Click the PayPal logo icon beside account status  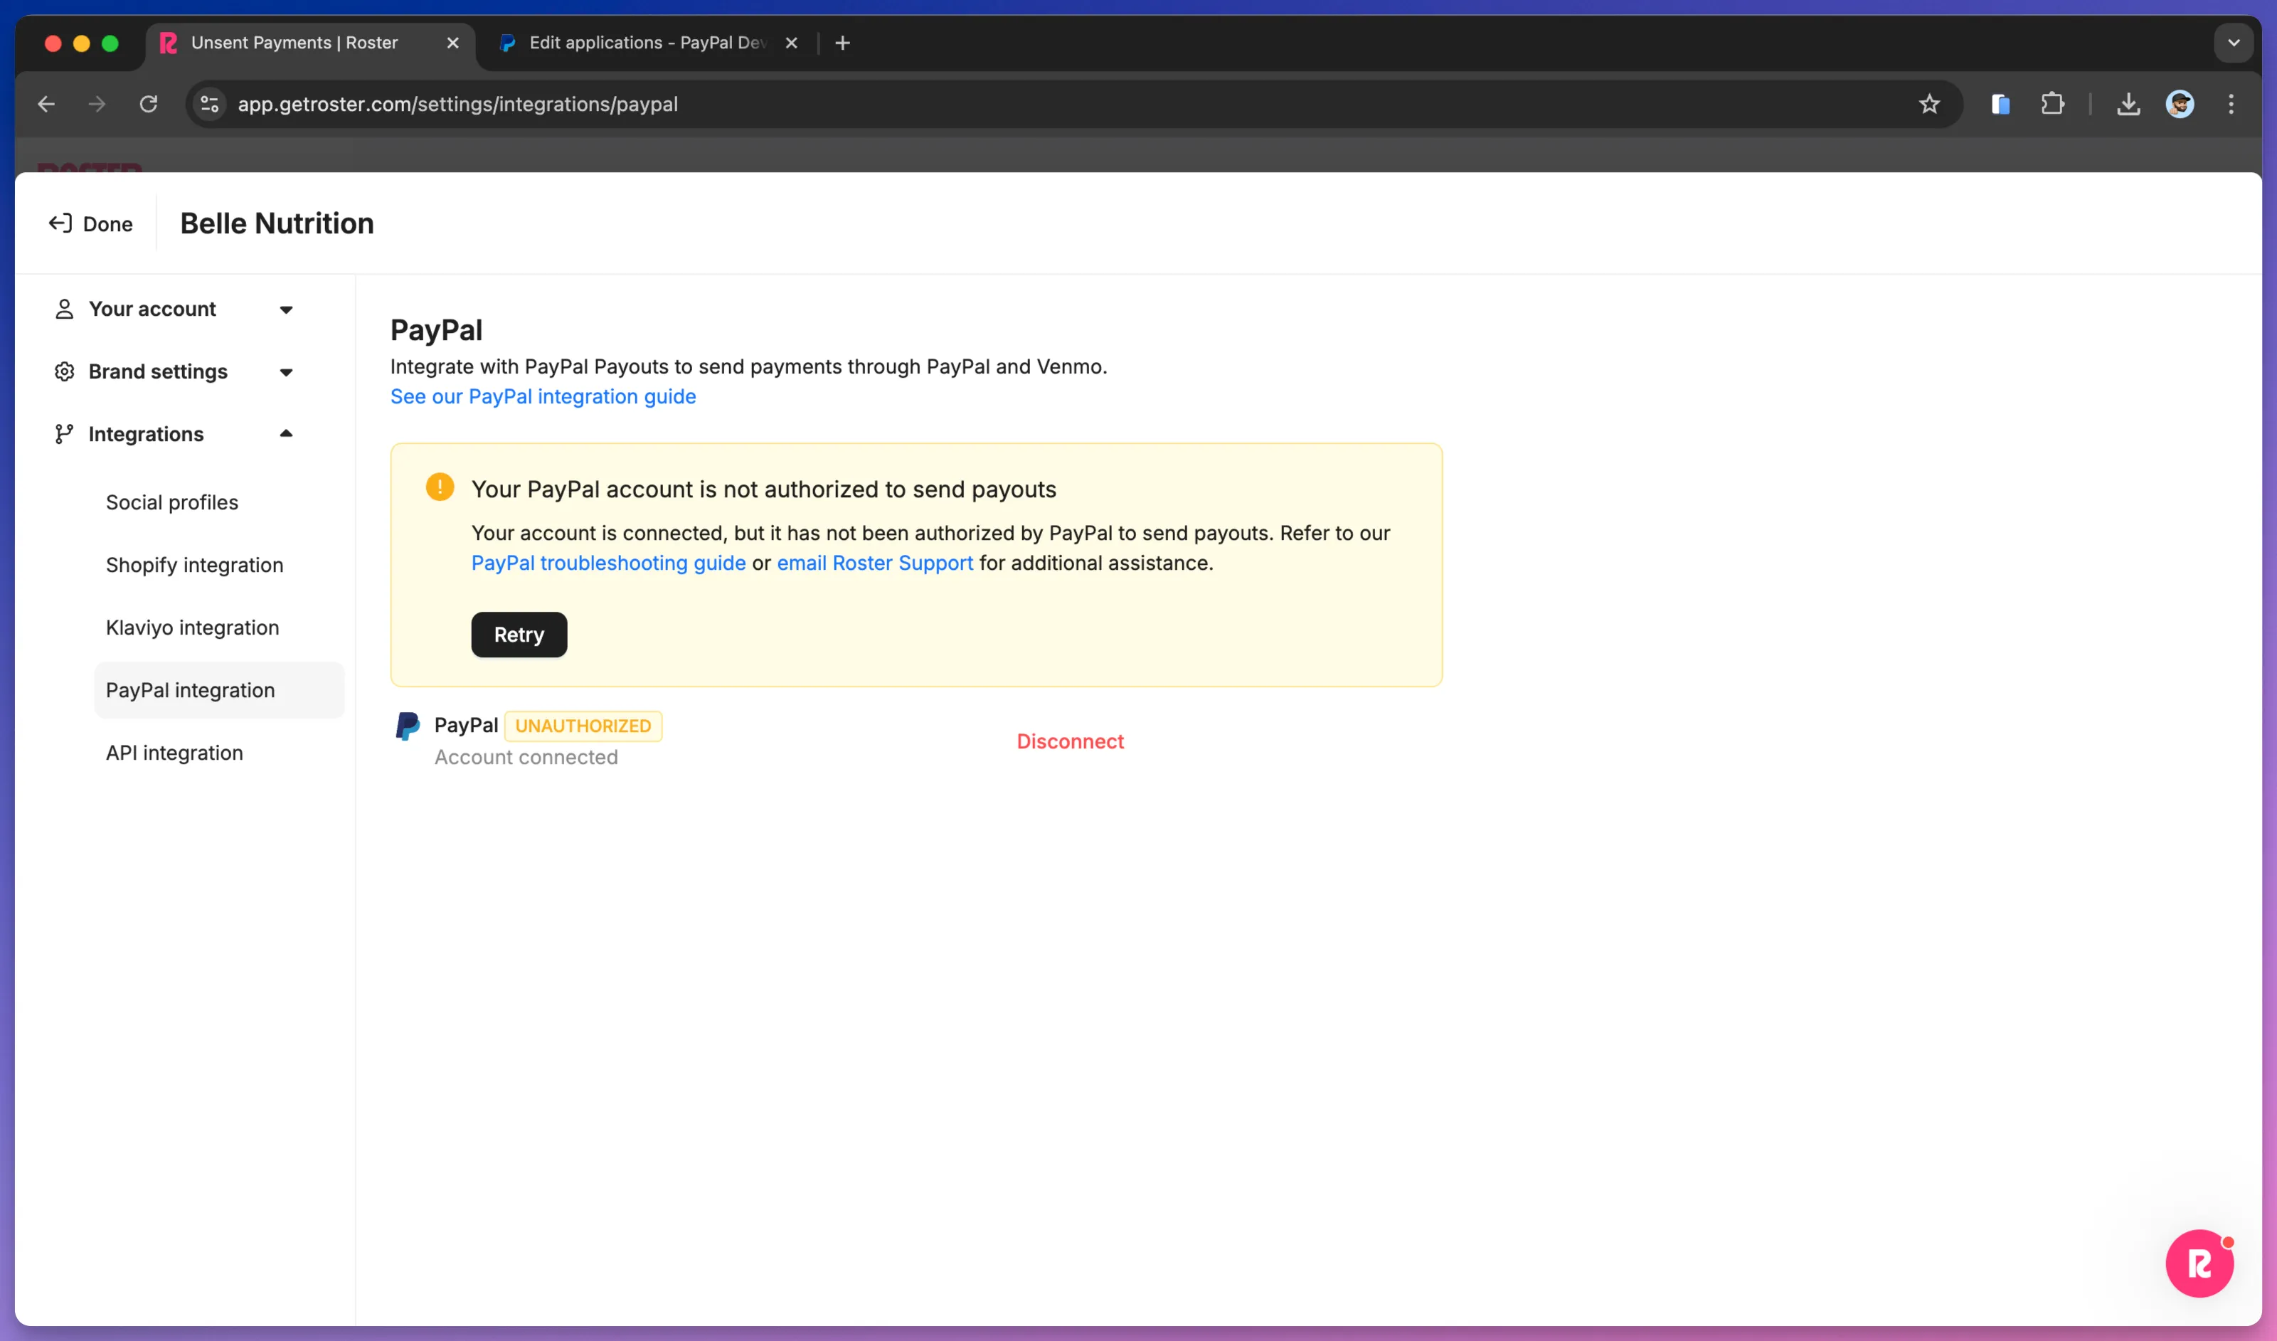pos(408,726)
